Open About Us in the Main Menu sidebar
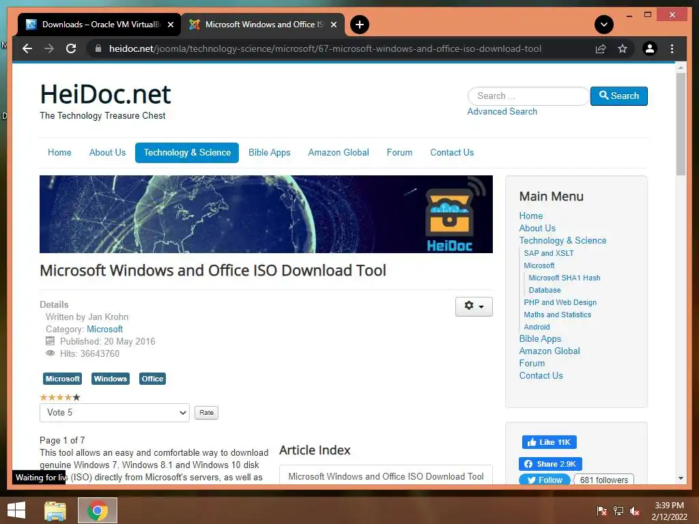This screenshot has height=524, width=699. 537,228
